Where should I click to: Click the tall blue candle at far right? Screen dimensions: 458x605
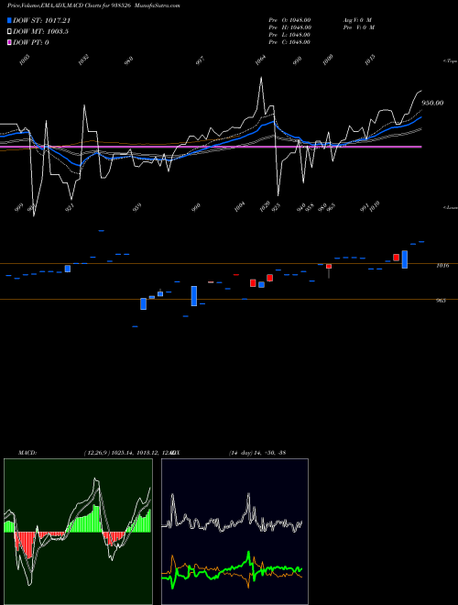point(404,259)
